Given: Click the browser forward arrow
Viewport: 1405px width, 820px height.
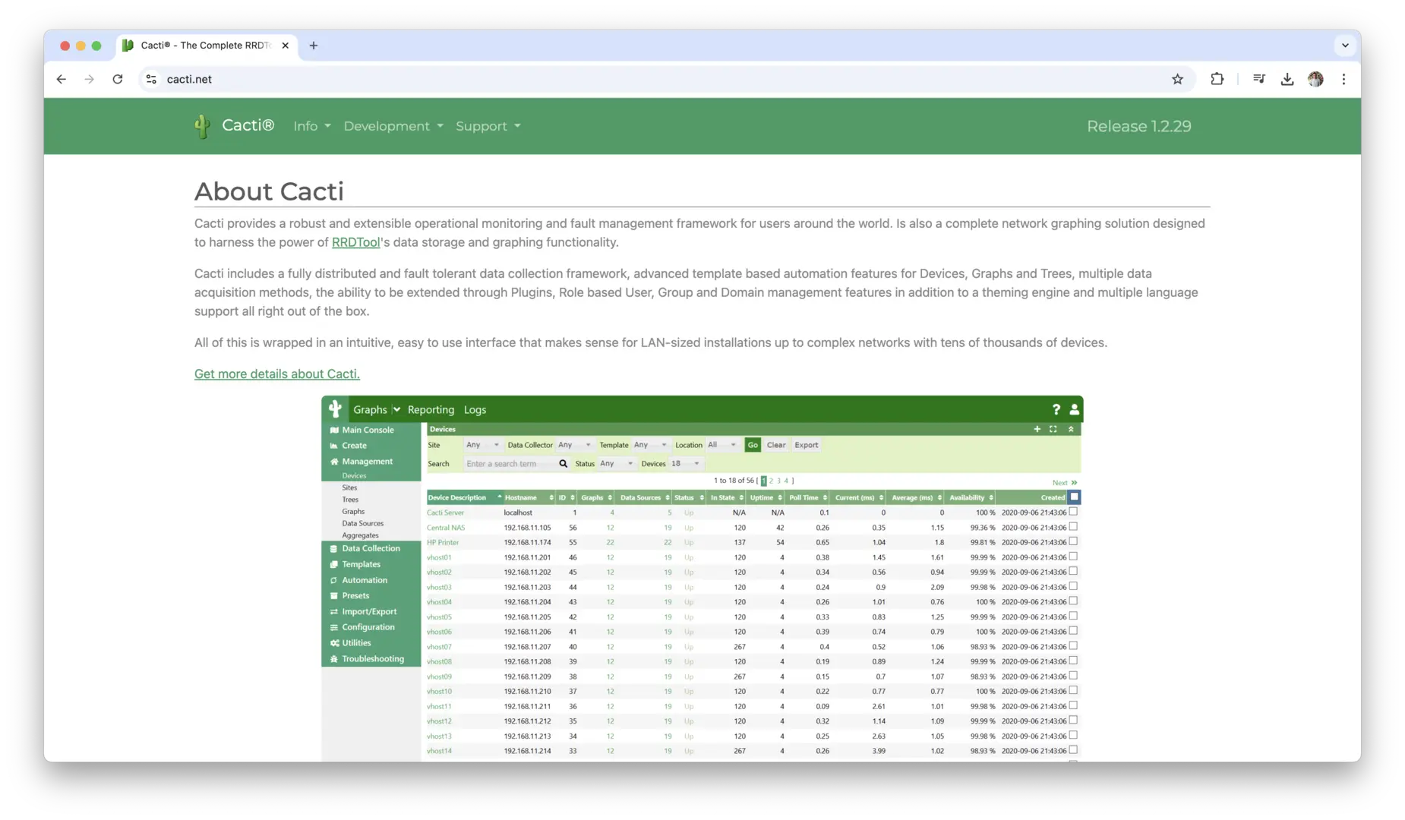Looking at the screenshot, I should tap(89, 79).
